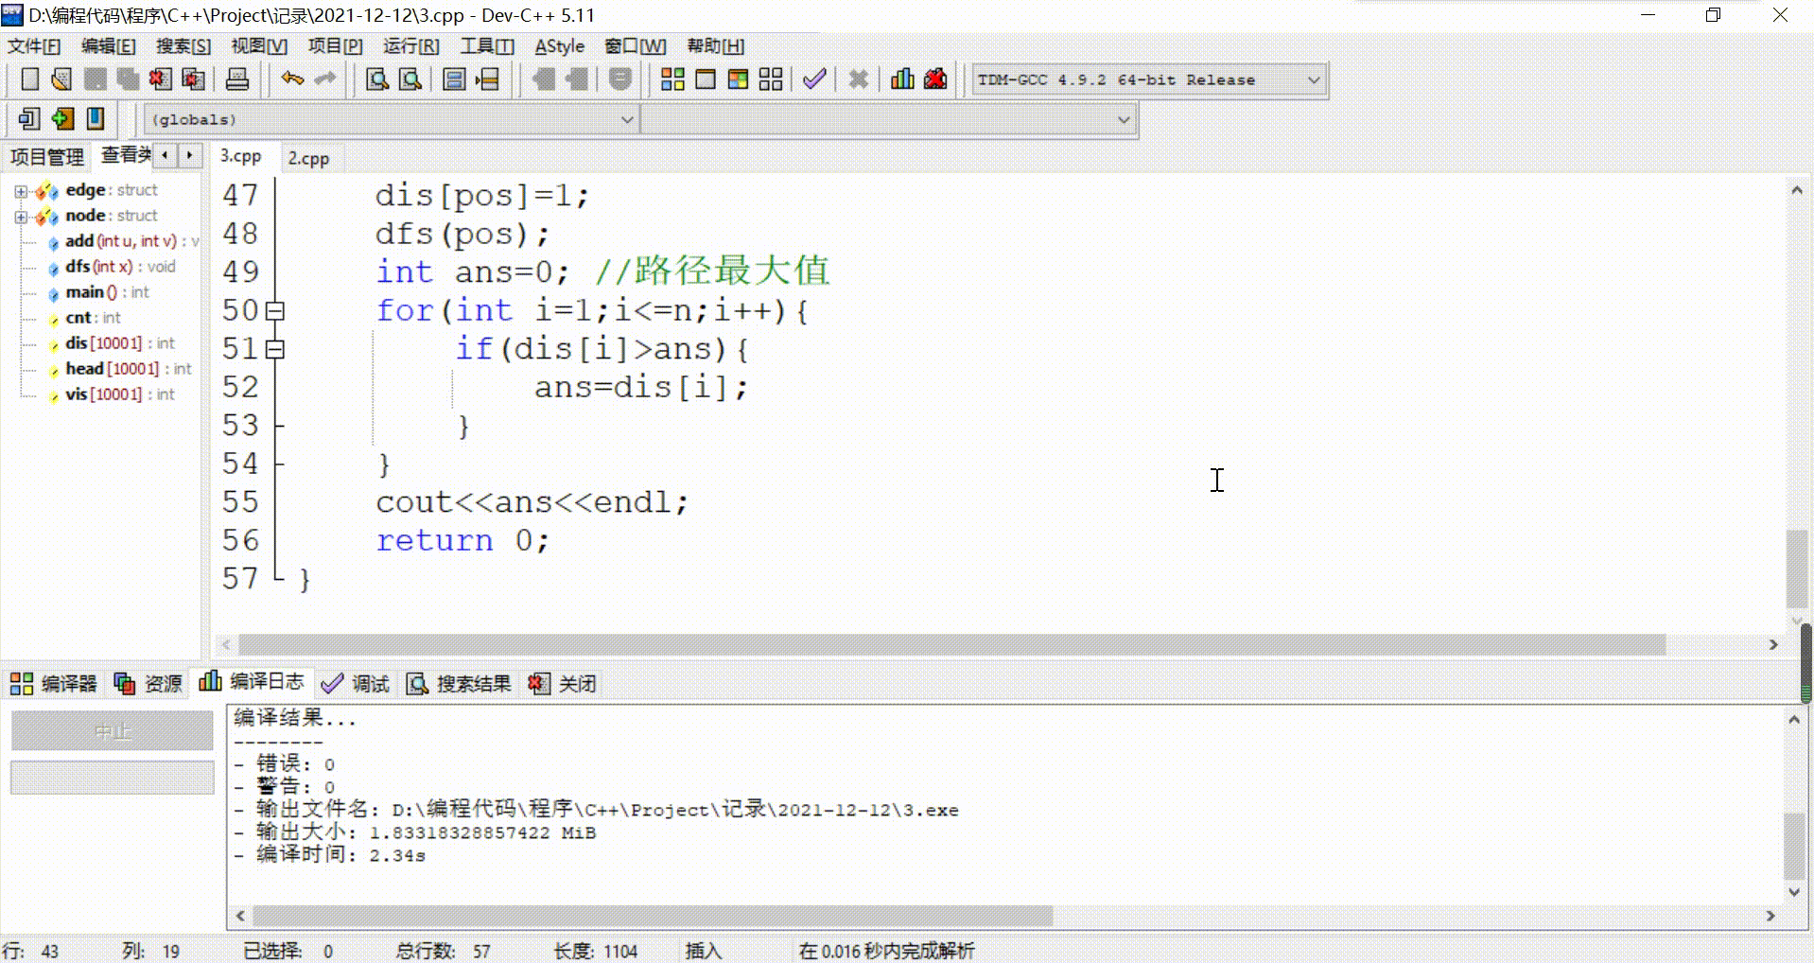This screenshot has width=1814, height=963.
Task: Expand the edge struct tree node
Action: [x=21, y=191]
